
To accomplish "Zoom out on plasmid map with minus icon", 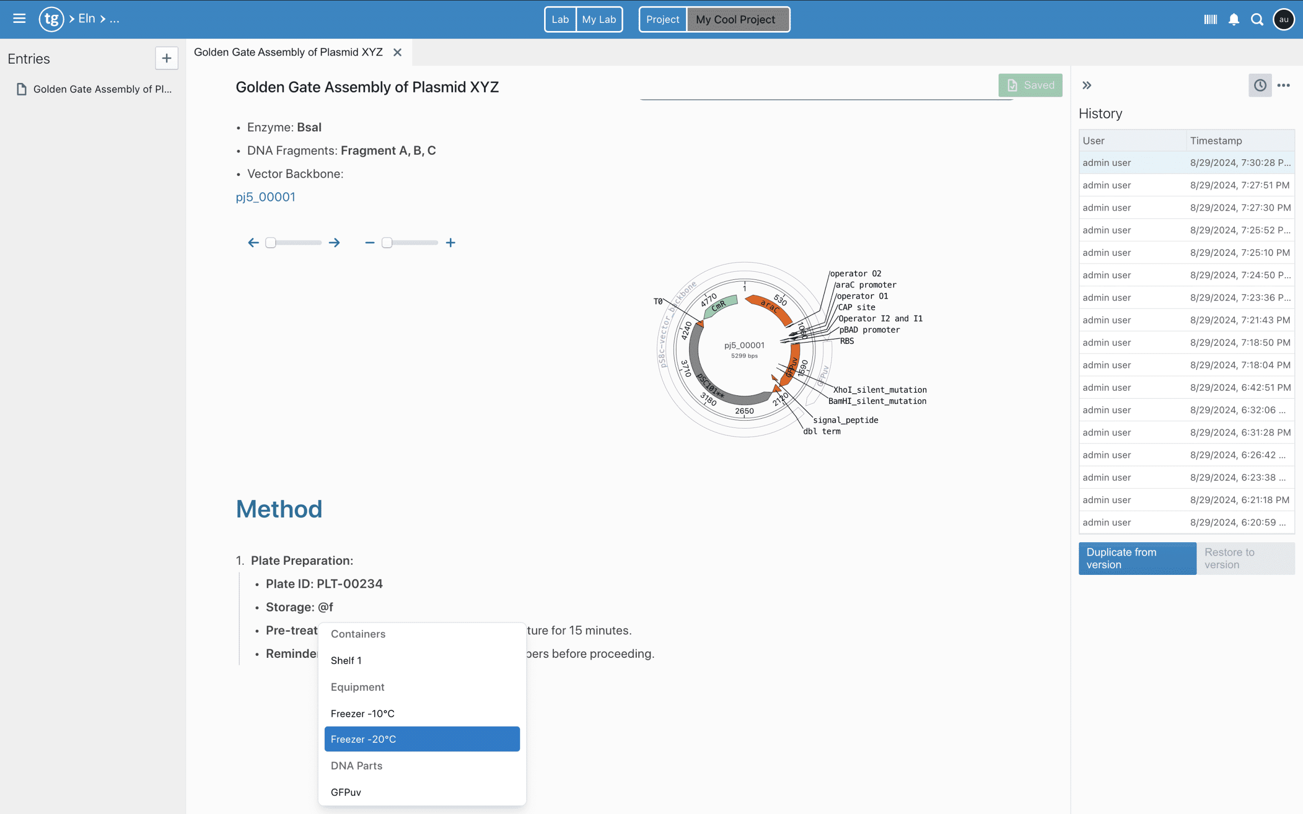I will point(370,242).
